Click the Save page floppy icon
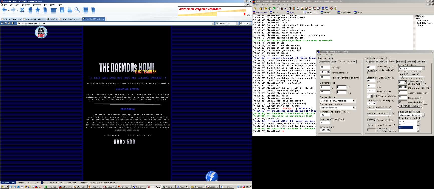This screenshot has width=434, height=189. pos(62,10)
